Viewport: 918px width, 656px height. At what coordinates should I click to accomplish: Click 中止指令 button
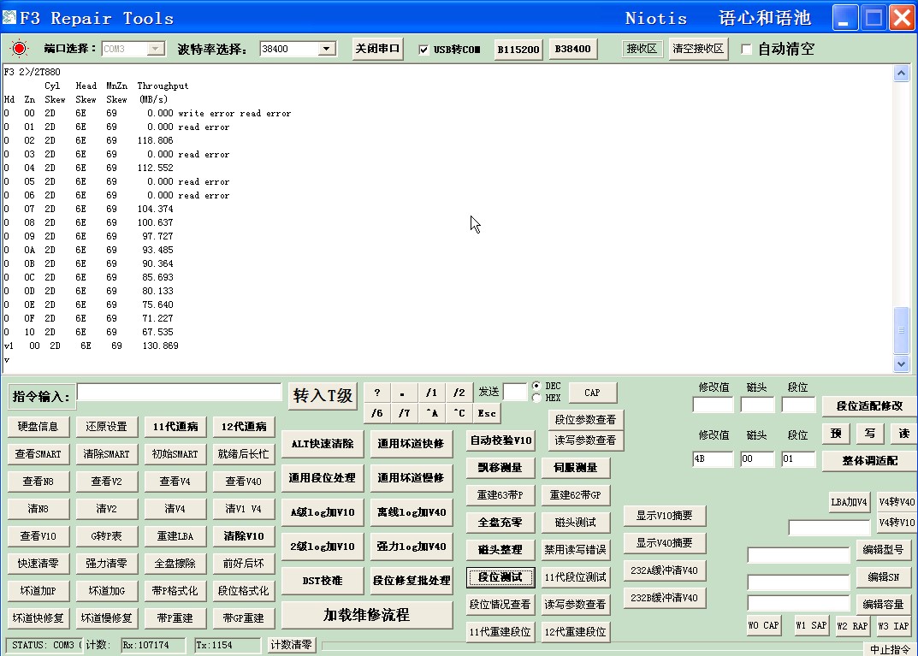[890, 649]
